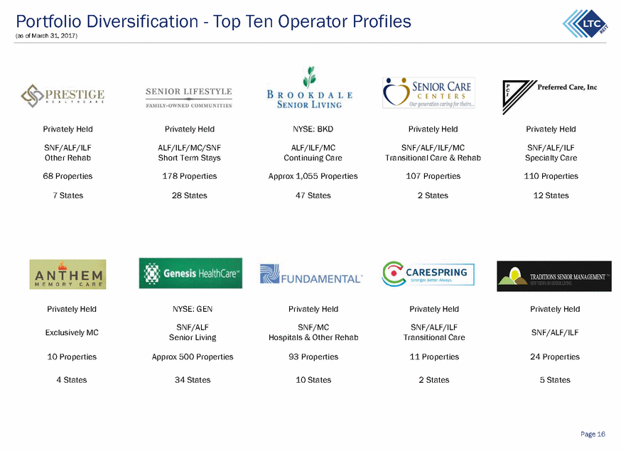
Task: Click 'Approx 500 Properties' under Genesis
Action: coord(193,357)
